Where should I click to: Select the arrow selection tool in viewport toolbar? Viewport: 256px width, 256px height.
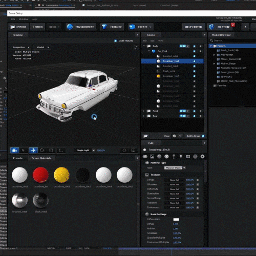pyautogui.click(x=24, y=151)
